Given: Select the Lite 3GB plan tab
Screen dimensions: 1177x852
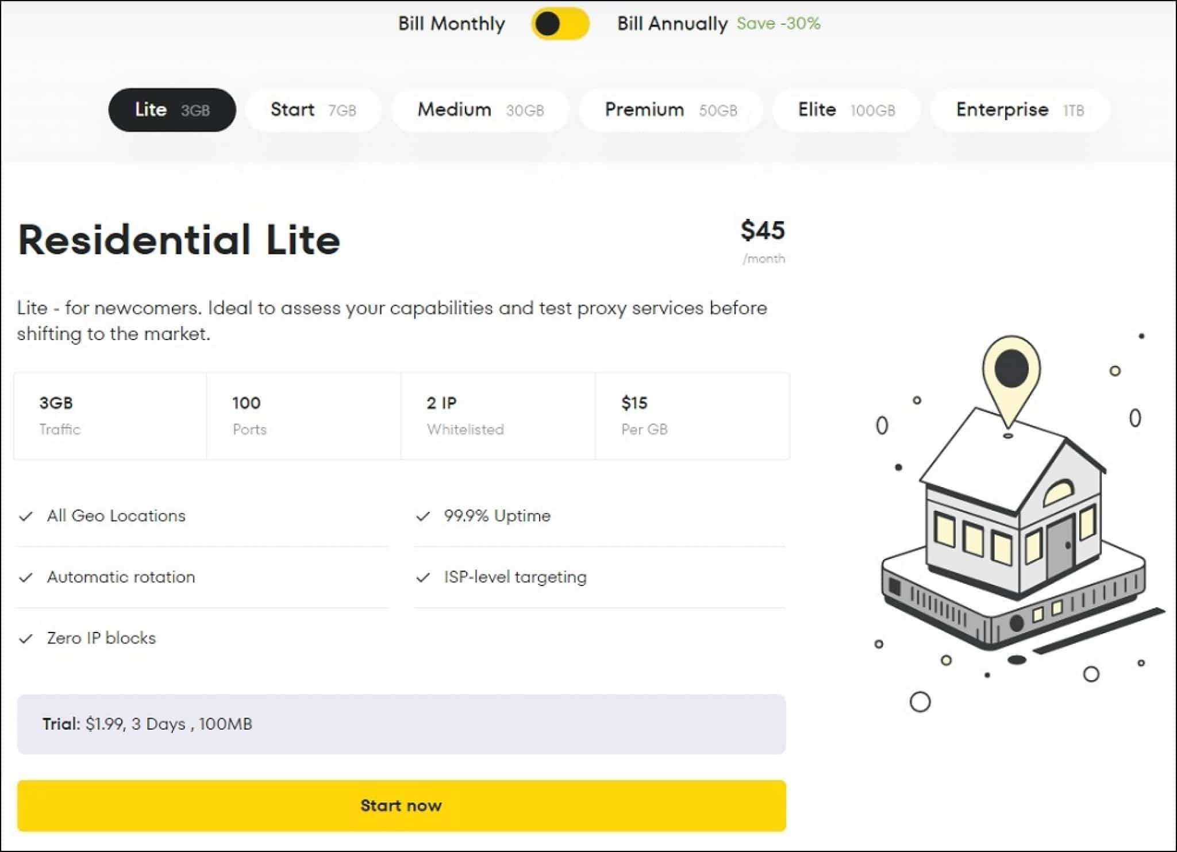Looking at the screenshot, I should (x=172, y=110).
